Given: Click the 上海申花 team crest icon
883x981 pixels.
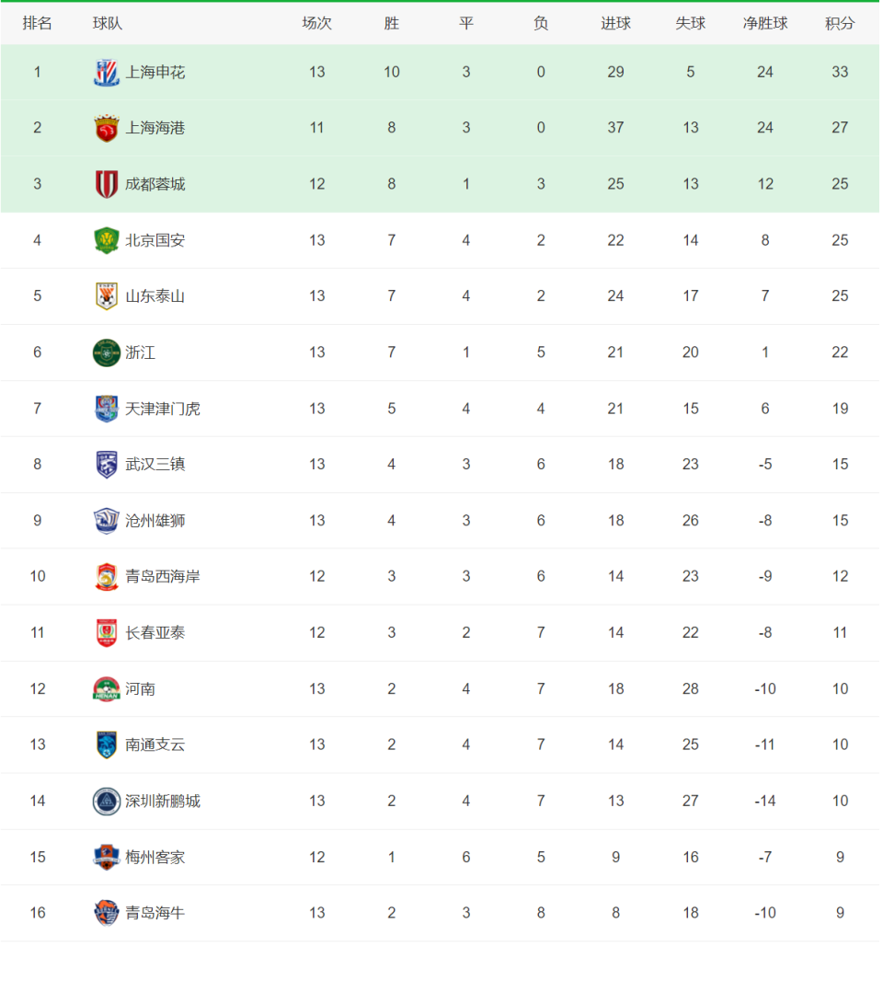Looking at the screenshot, I should tap(107, 73).
